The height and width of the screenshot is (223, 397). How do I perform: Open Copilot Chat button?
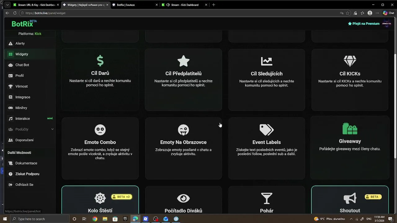tap(388, 13)
